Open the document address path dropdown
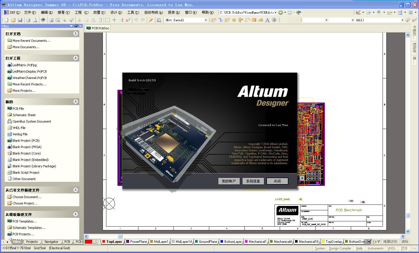The image size is (419, 253). [x=275, y=12]
